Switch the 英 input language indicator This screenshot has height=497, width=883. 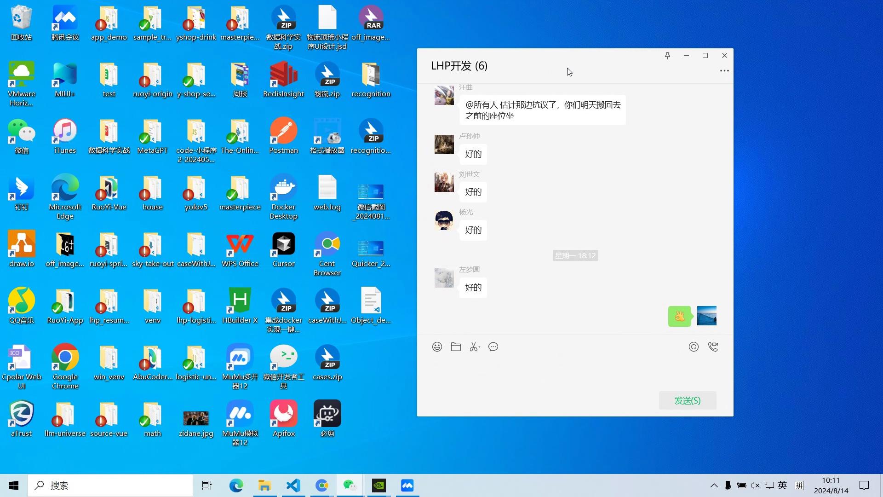coord(782,485)
